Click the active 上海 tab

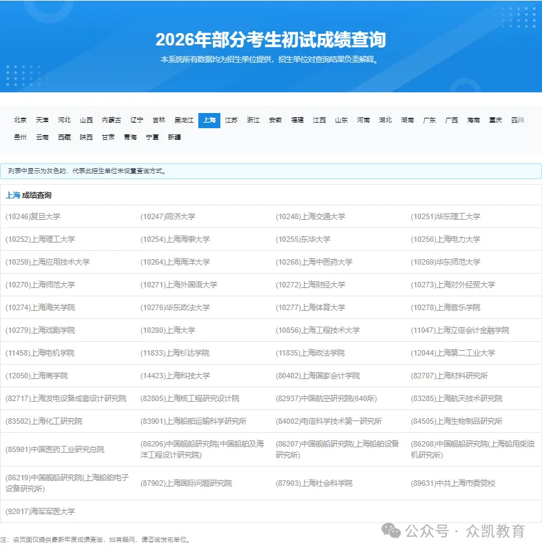click(209, 121)
